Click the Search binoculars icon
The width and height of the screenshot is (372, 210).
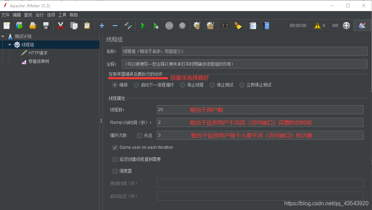[x=225, y=26]
